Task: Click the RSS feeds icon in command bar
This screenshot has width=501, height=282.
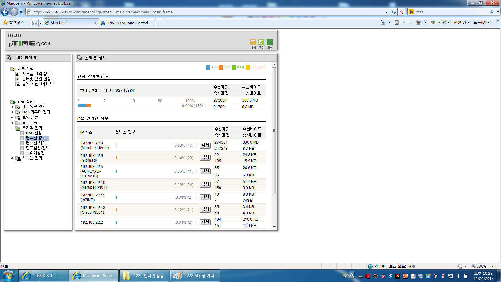Action: tap(397, 22)
